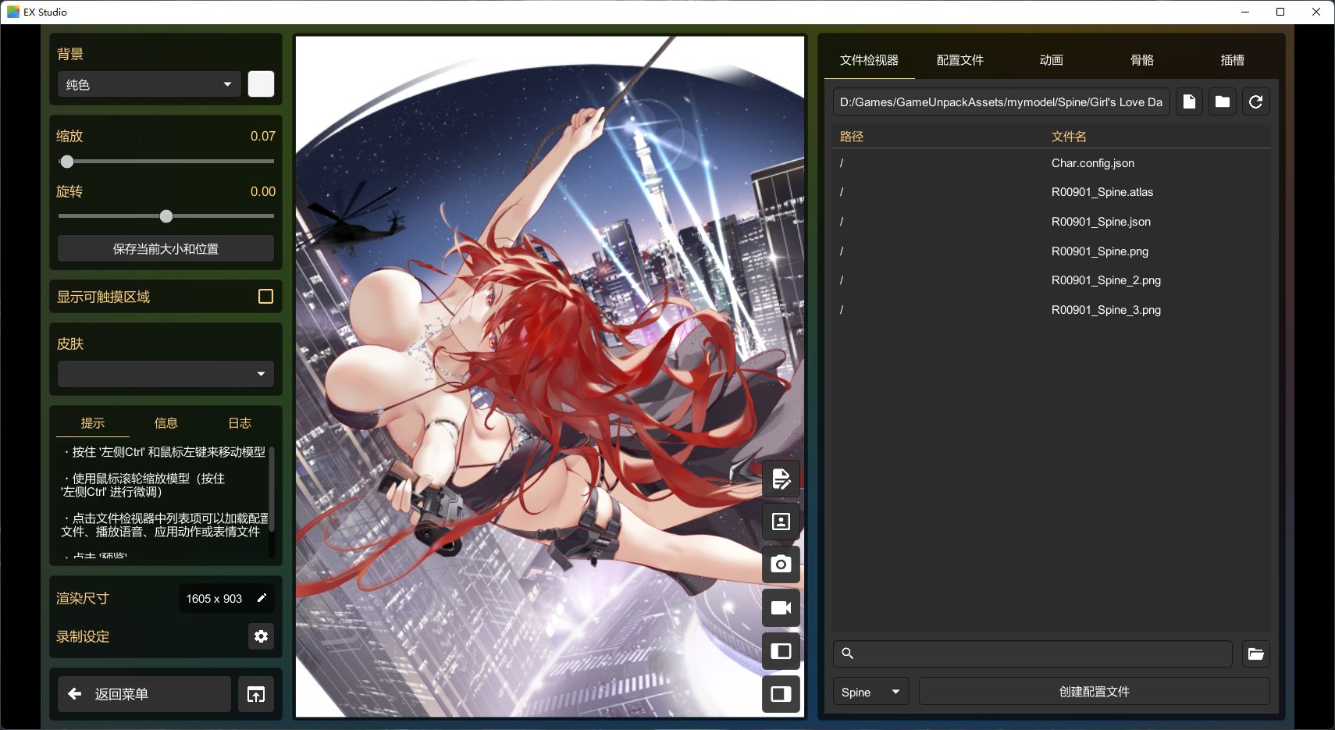Click the 创建配置文件 button
Viewport: 1335px width, 730px height.
point(1095,692)
